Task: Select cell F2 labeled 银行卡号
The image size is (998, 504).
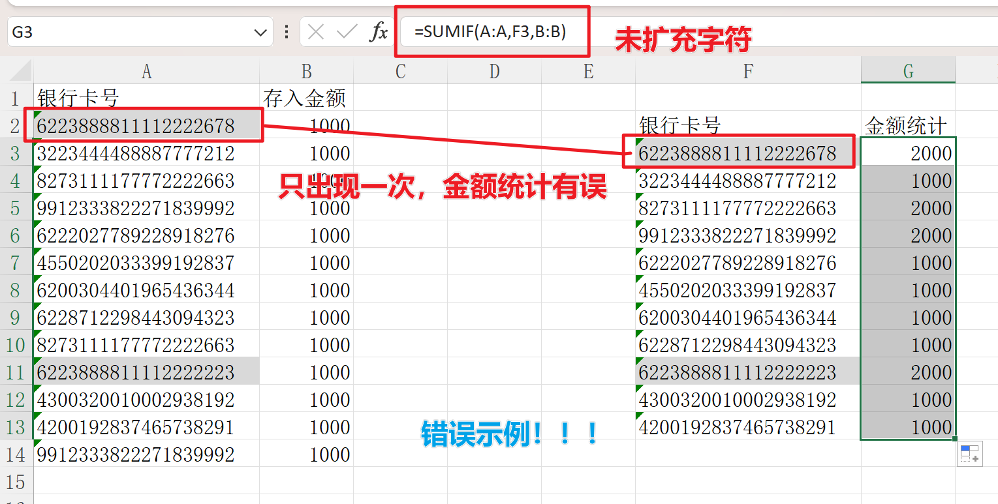Action: [x=747, y=125]
